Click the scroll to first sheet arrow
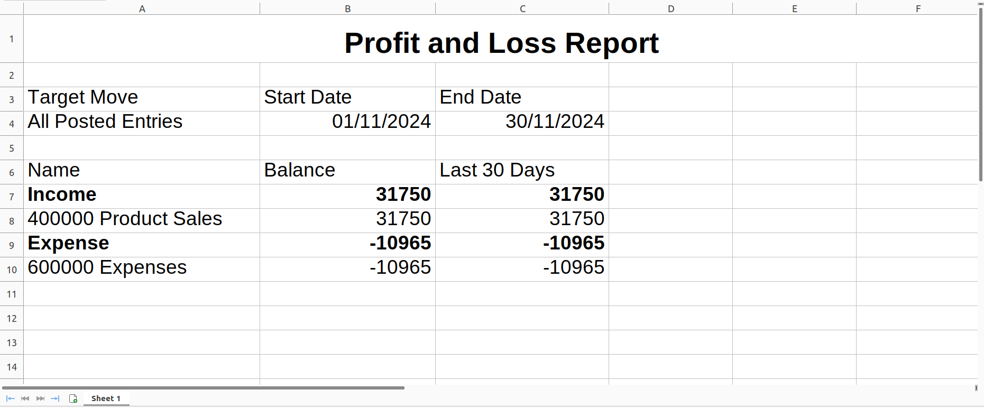Screen dimensions: 984x408 [10, 398]
